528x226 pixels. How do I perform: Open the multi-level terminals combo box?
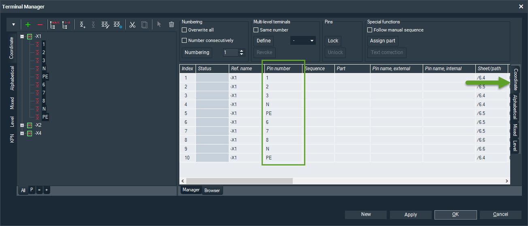(x=303, y=41)
